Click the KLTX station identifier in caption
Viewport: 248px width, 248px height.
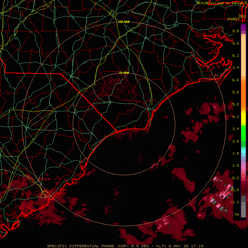pos(161,246)
